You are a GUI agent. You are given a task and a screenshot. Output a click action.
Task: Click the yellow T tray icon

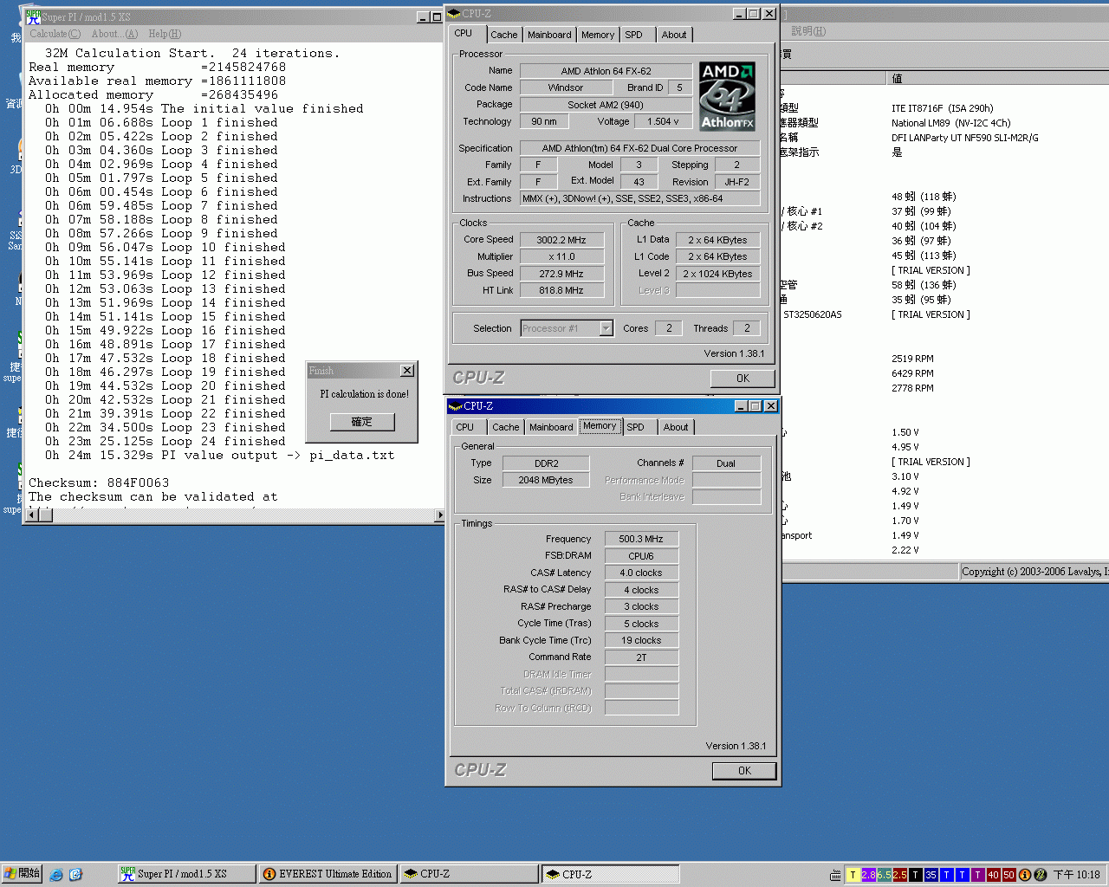tap(853, 875)
